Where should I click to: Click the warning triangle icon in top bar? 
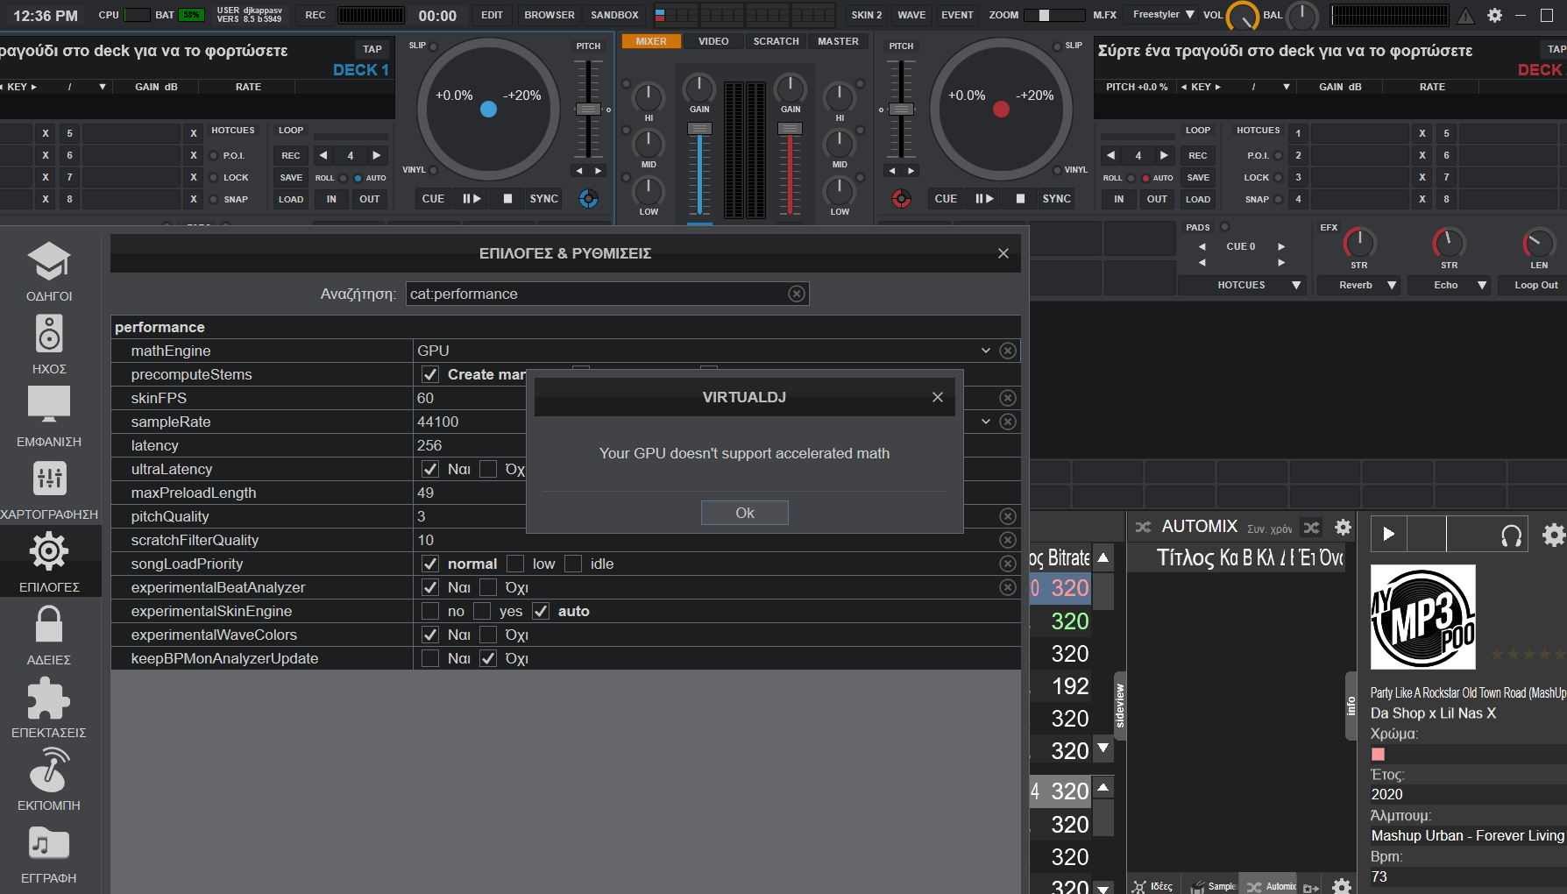pos(1465,15)
